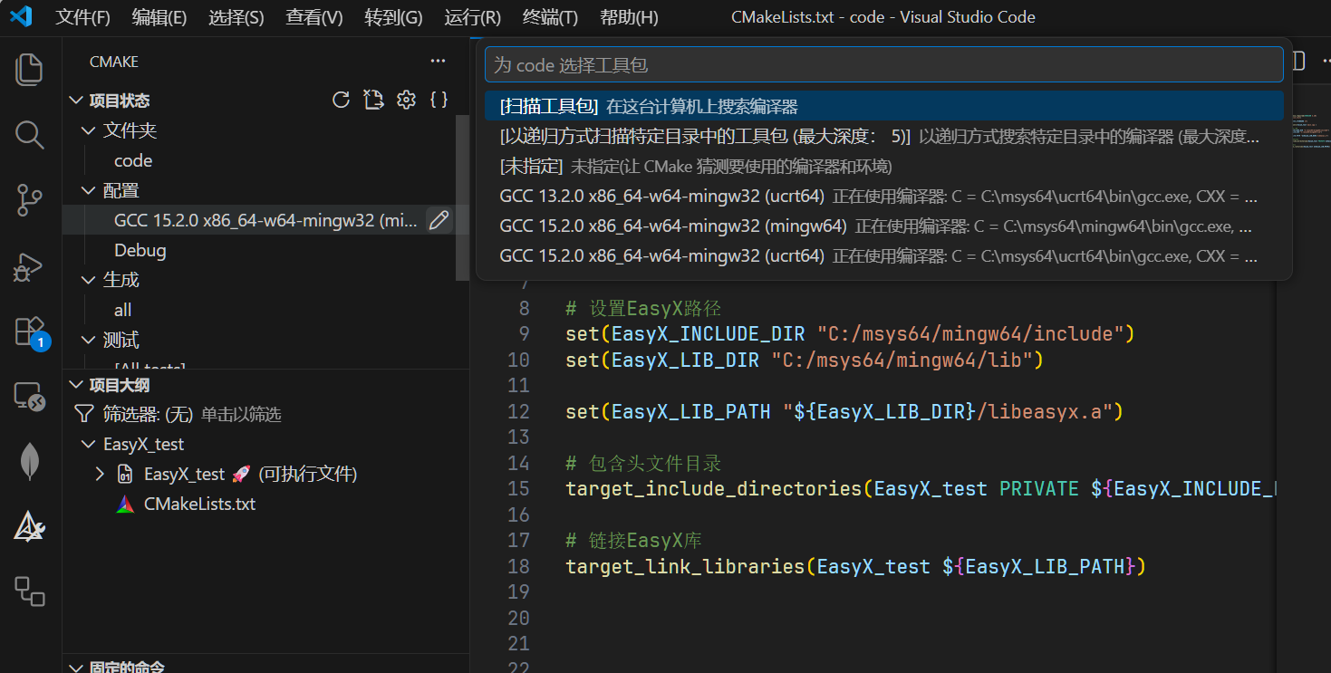Image resolution: width=1331 pixels, height=673 pixels.
Task: Open the bottom activity bar connected-boxes icon
Action: click(x=30, y=591)
